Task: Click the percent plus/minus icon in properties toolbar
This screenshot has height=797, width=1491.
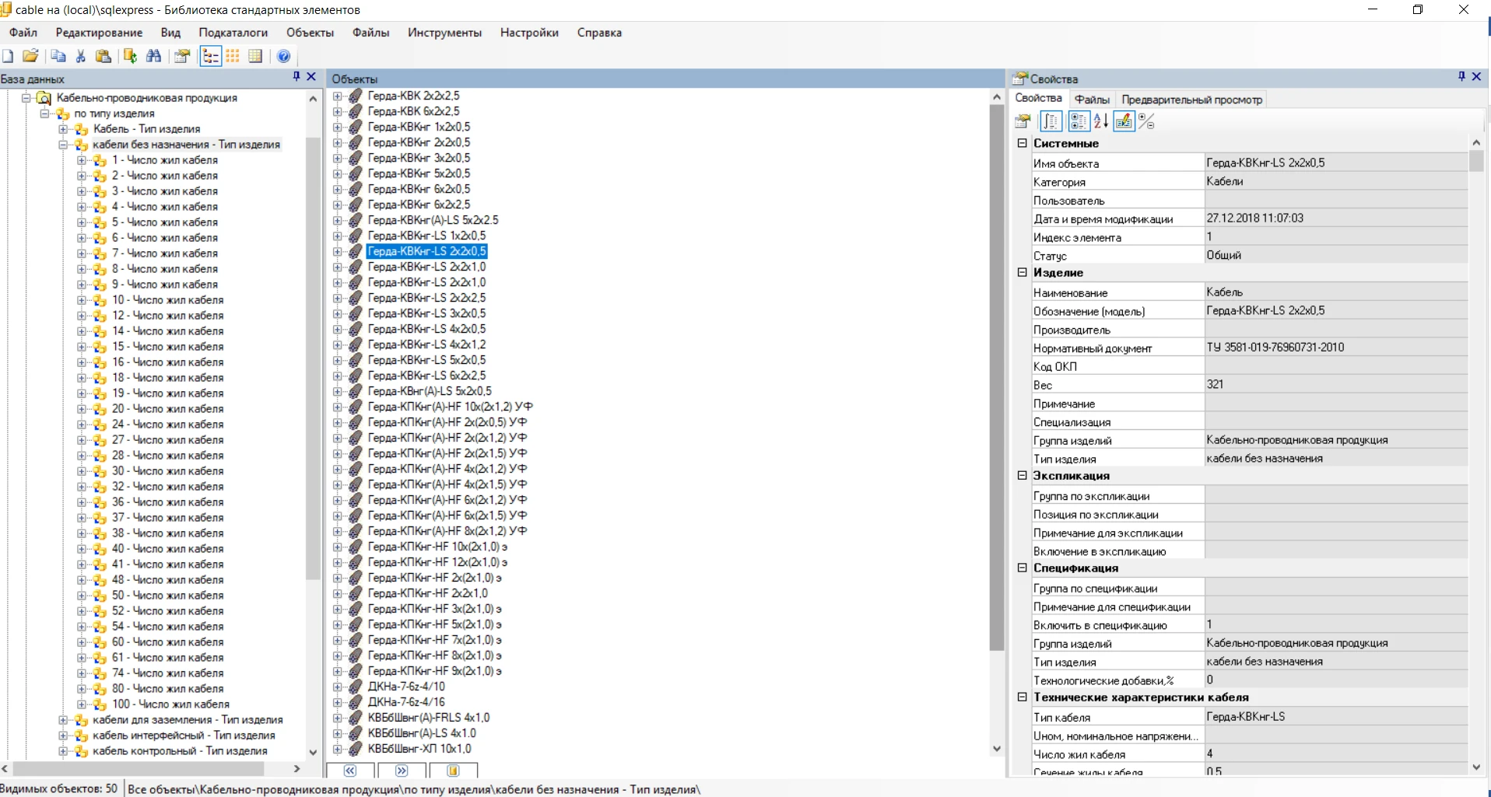Action: point(1145,121)
